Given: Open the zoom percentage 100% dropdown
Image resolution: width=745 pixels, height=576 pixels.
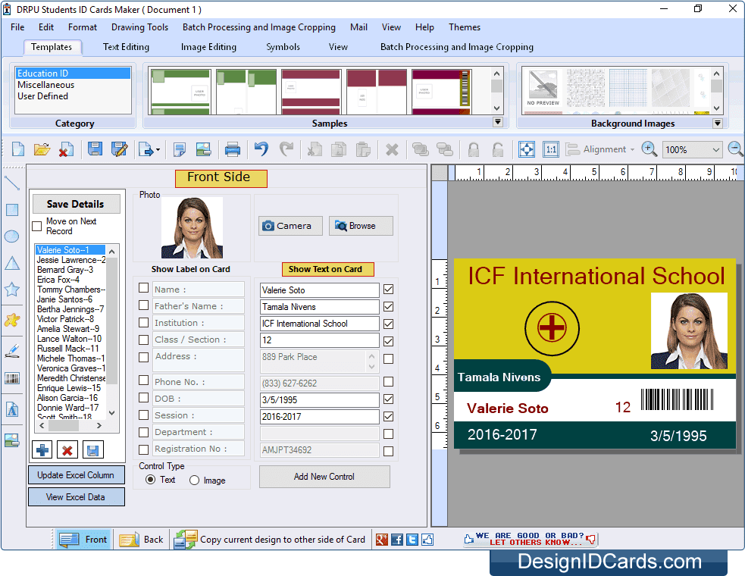Looking at the screenshot, I should [x=716, y=150].
